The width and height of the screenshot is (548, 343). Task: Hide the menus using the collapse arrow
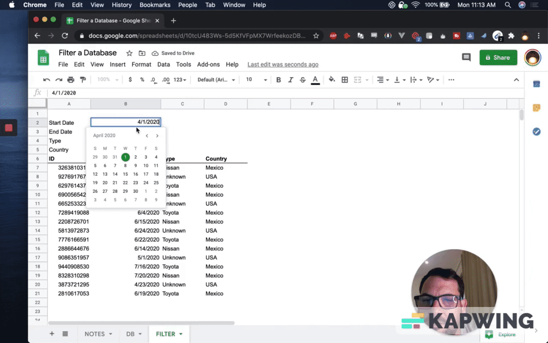pos(516,80)
